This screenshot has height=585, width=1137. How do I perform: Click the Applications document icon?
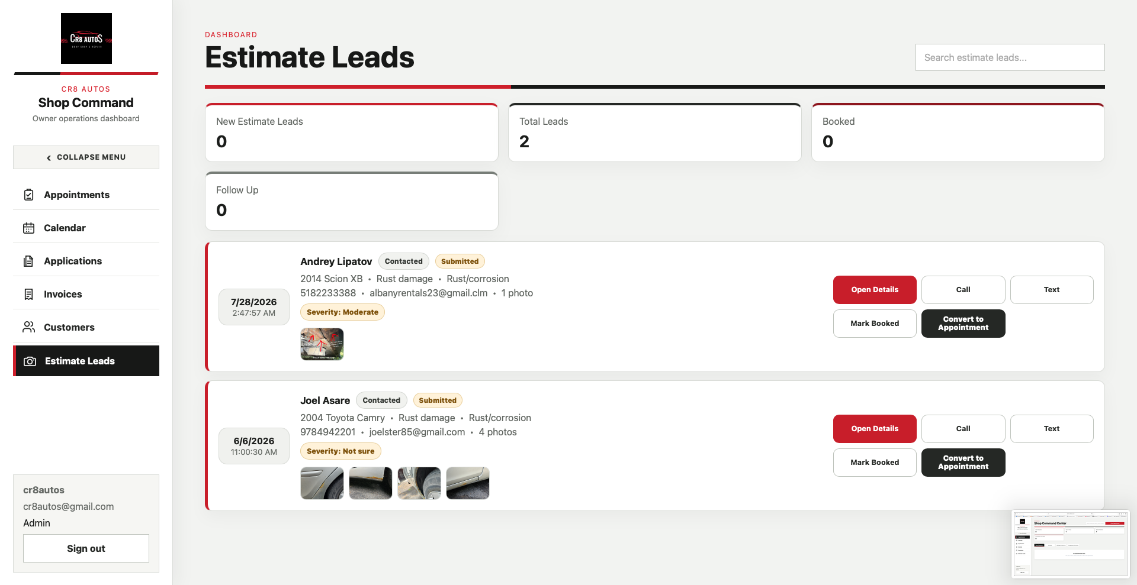point(28,261)
